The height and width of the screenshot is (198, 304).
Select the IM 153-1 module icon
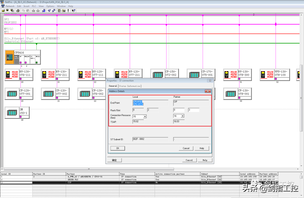(12, 112)
